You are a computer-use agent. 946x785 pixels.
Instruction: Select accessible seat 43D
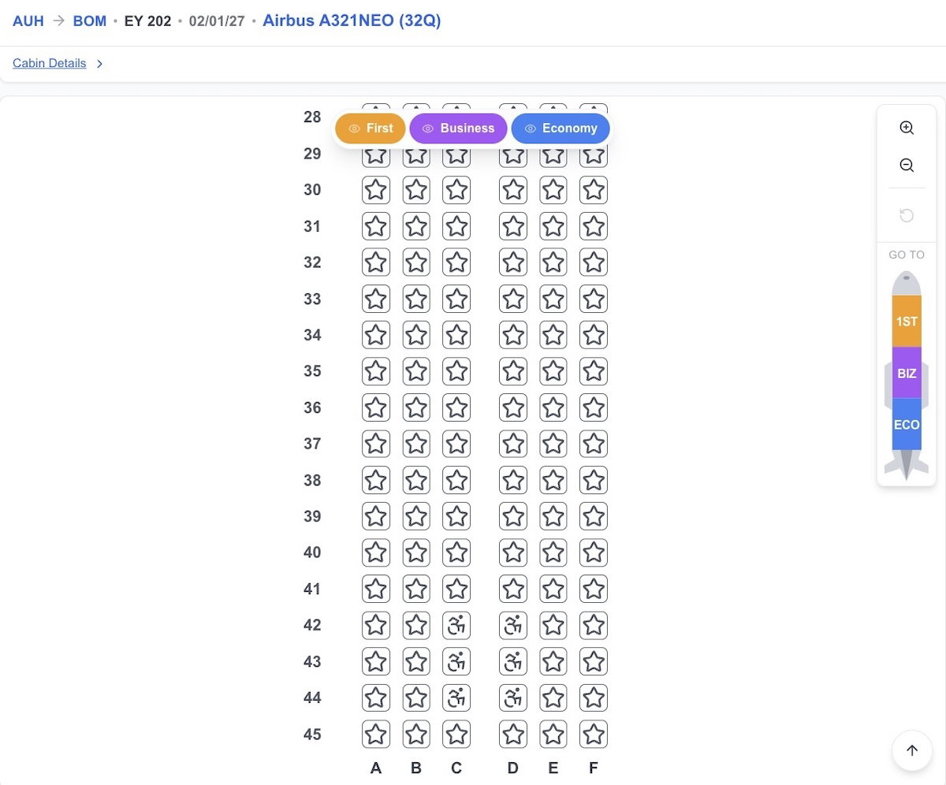point(513,661)
